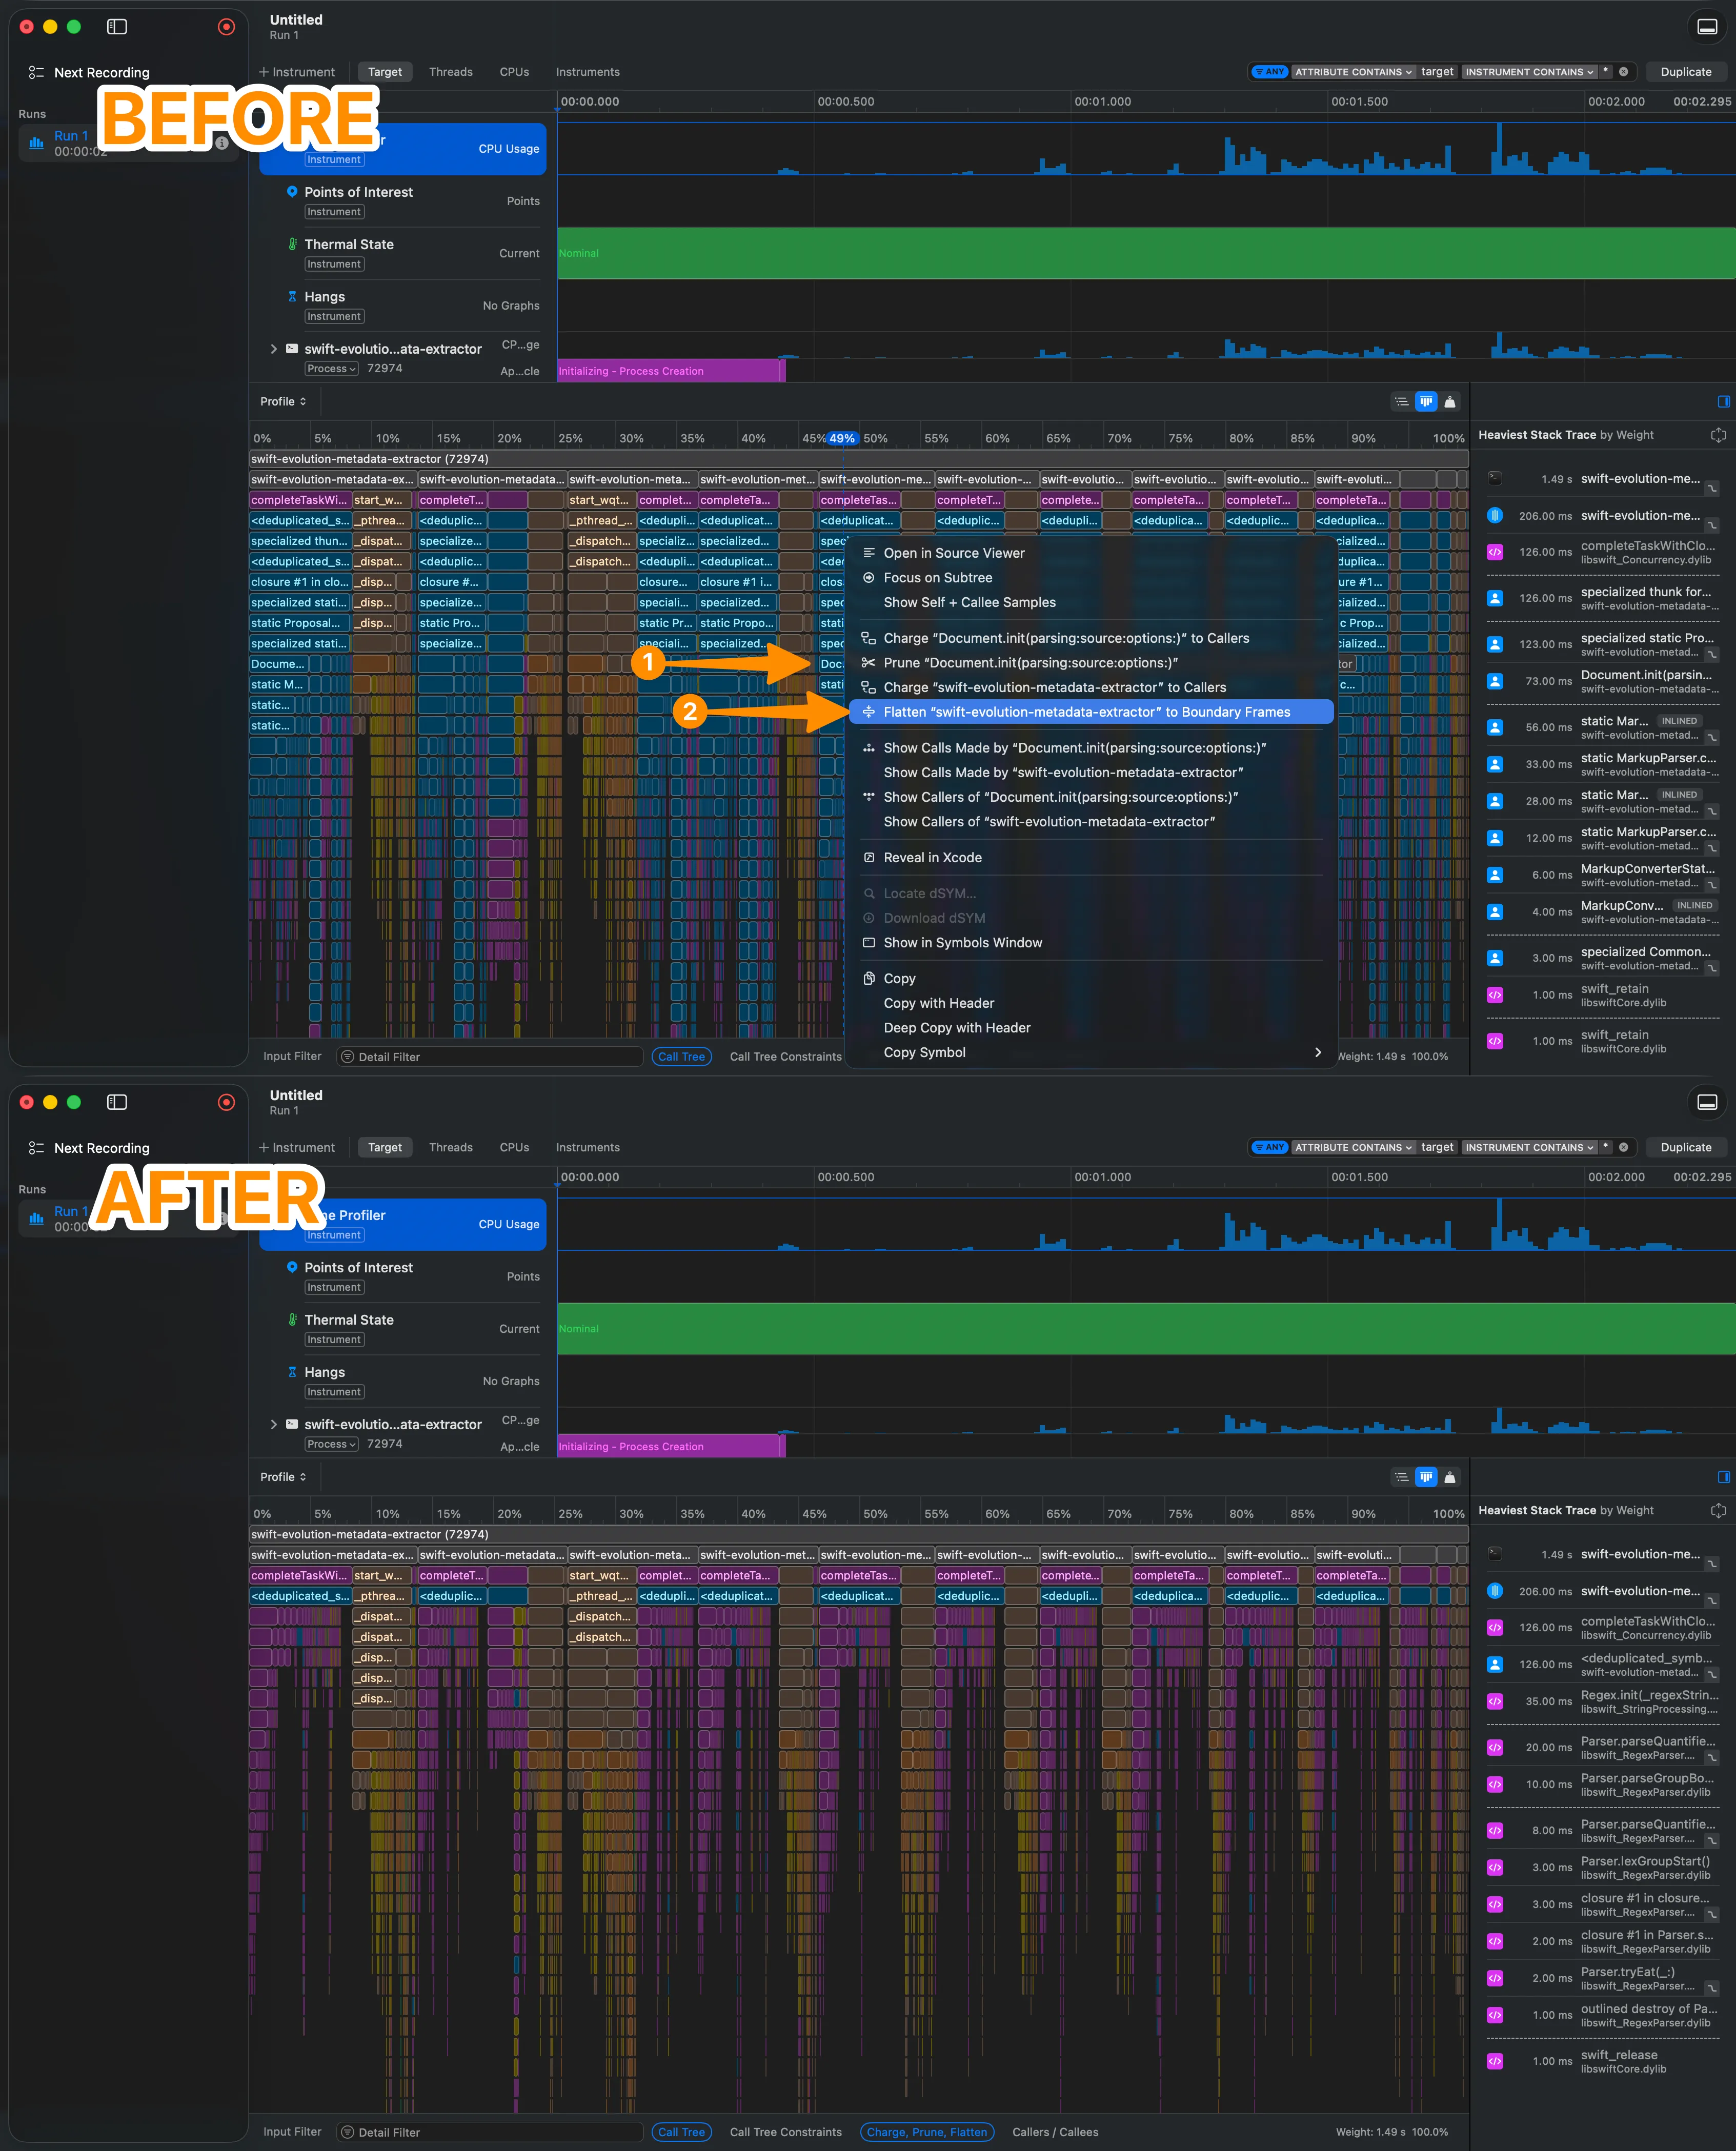The image size is (1736, 2151).
Task: Click Callers / Callees in AFTER window
Action: tap(1055, 2132)
